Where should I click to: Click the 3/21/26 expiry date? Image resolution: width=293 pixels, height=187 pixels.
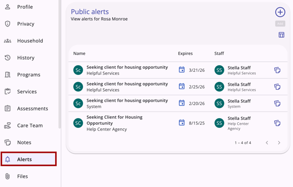point(197,70)
